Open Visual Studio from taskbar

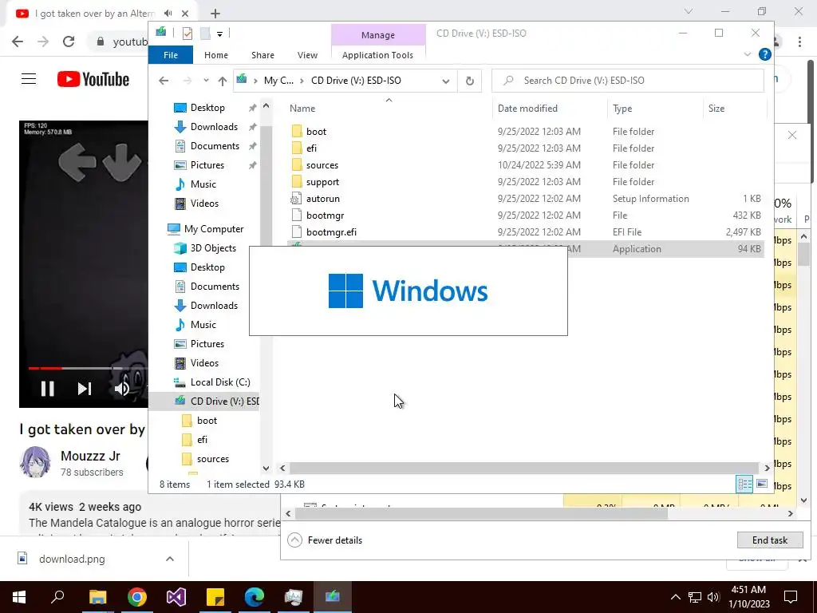click(176, 597)
